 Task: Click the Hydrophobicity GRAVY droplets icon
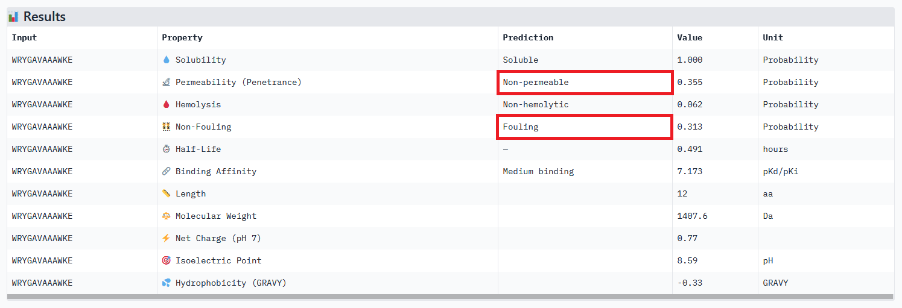[x=167, y=283]
